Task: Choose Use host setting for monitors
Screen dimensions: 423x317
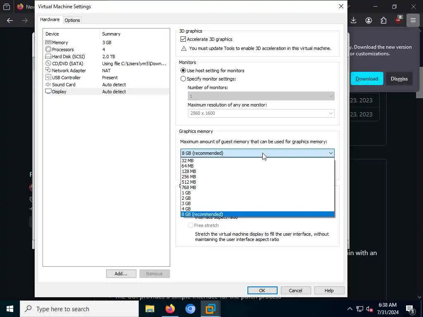Action: [183, 71]
